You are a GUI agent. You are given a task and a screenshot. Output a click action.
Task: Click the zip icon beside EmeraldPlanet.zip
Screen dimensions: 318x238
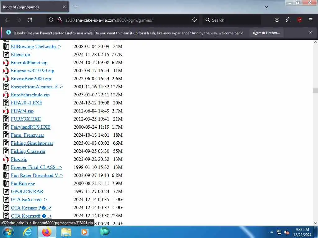6,63
